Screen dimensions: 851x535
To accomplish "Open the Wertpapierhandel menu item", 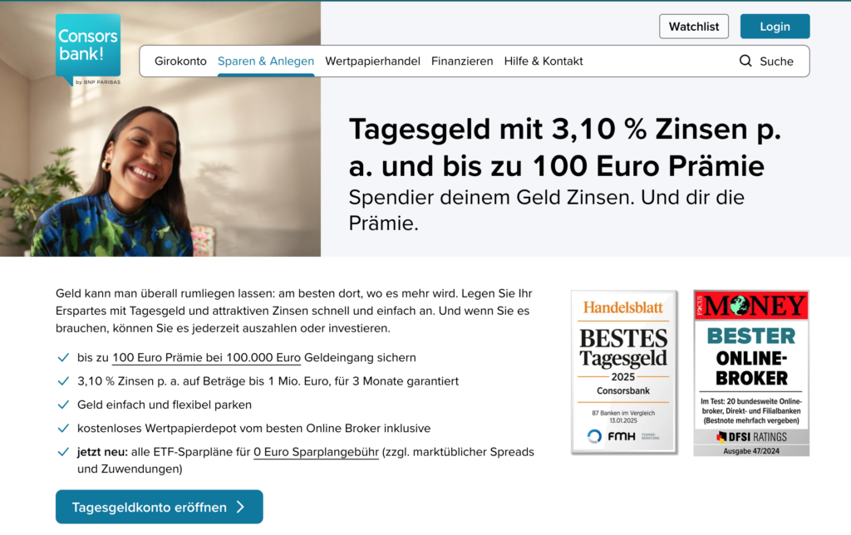I will pyautogui.click(x=372, y=61).
